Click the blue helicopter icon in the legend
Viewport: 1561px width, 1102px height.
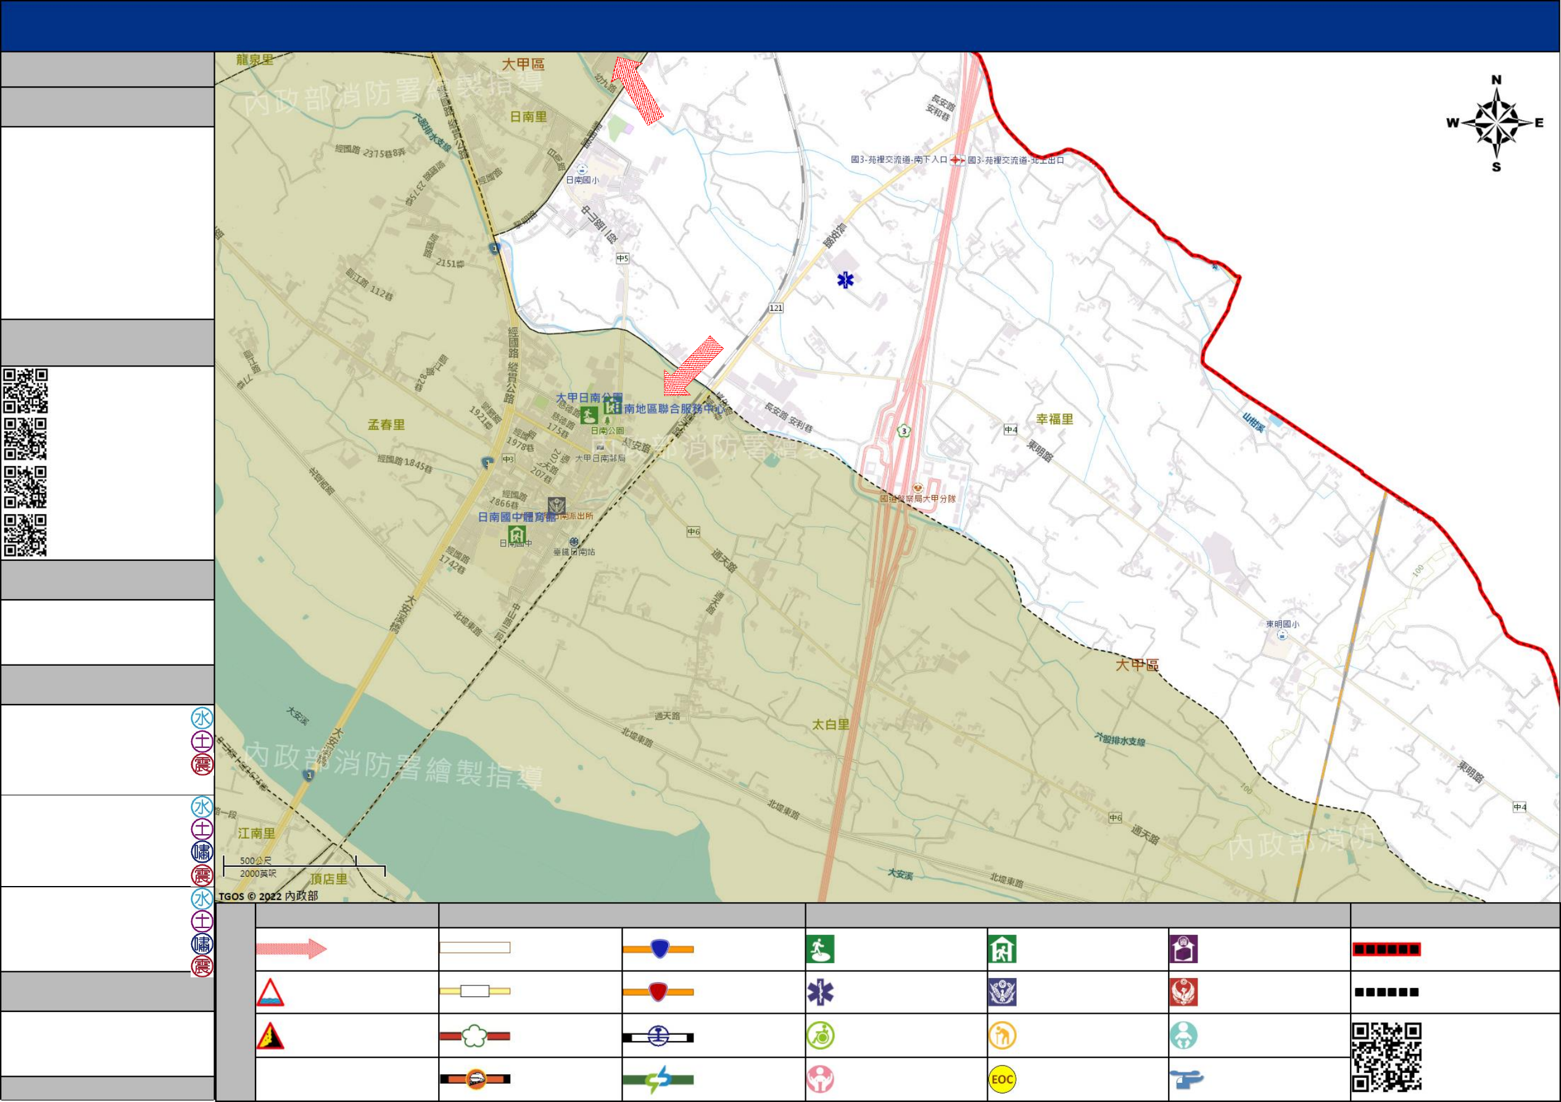coord(1187,1079)
